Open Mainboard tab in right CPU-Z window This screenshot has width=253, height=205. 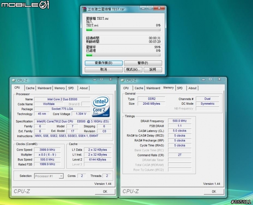click(153, 88)
